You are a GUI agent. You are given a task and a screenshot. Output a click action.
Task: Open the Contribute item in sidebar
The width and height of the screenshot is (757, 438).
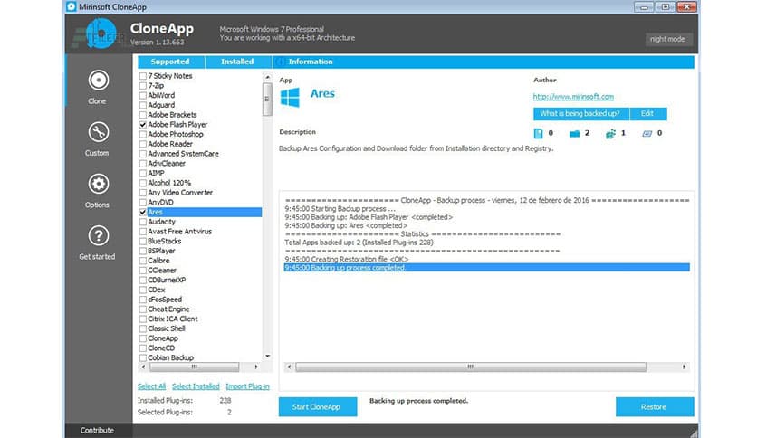click(97, 430)
